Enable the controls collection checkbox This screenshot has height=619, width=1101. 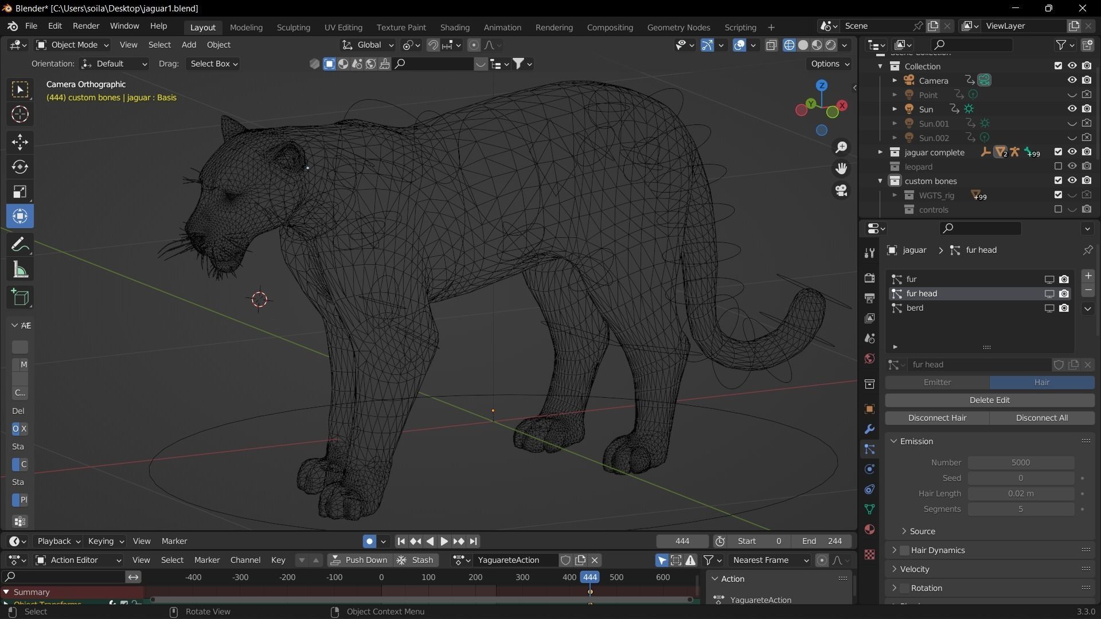pyautogui.click(x=1058, y=209)
